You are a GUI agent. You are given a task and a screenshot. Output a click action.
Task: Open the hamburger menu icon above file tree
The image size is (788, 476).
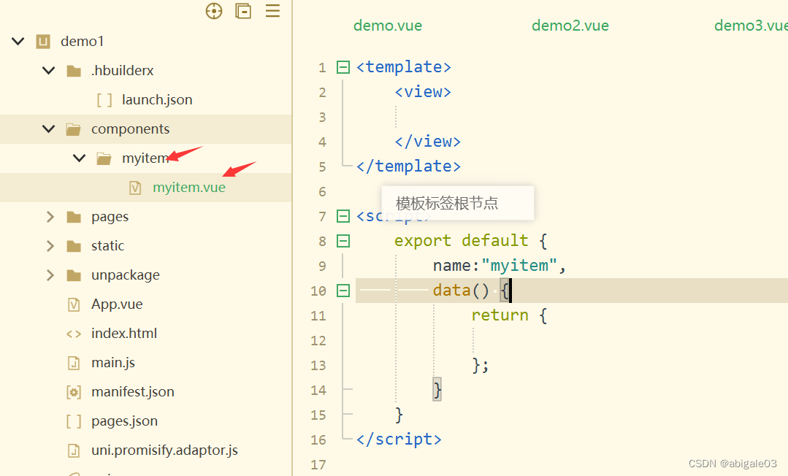pyautogui.click(x=273, y=10)
